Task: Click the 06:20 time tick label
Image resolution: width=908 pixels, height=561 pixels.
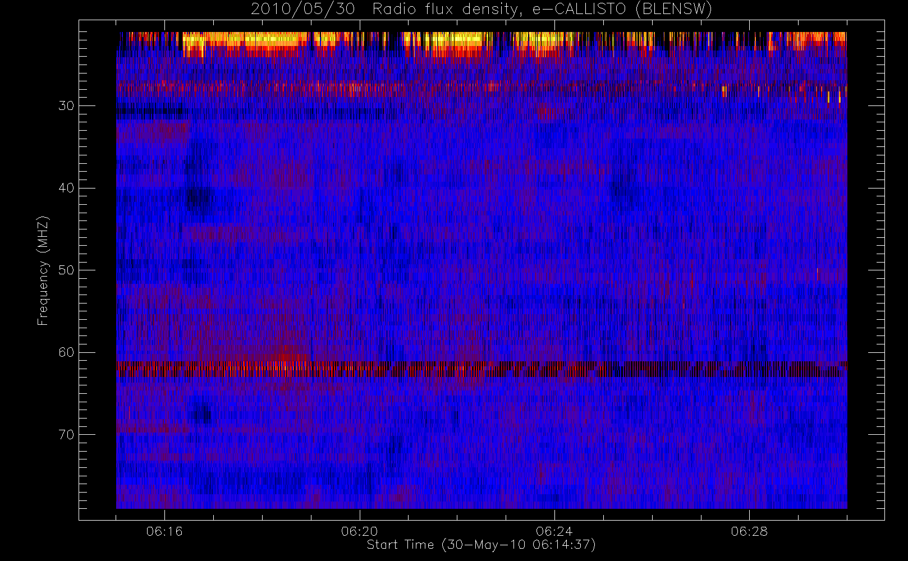Action: pyautogui.click(x=359, y=531)
